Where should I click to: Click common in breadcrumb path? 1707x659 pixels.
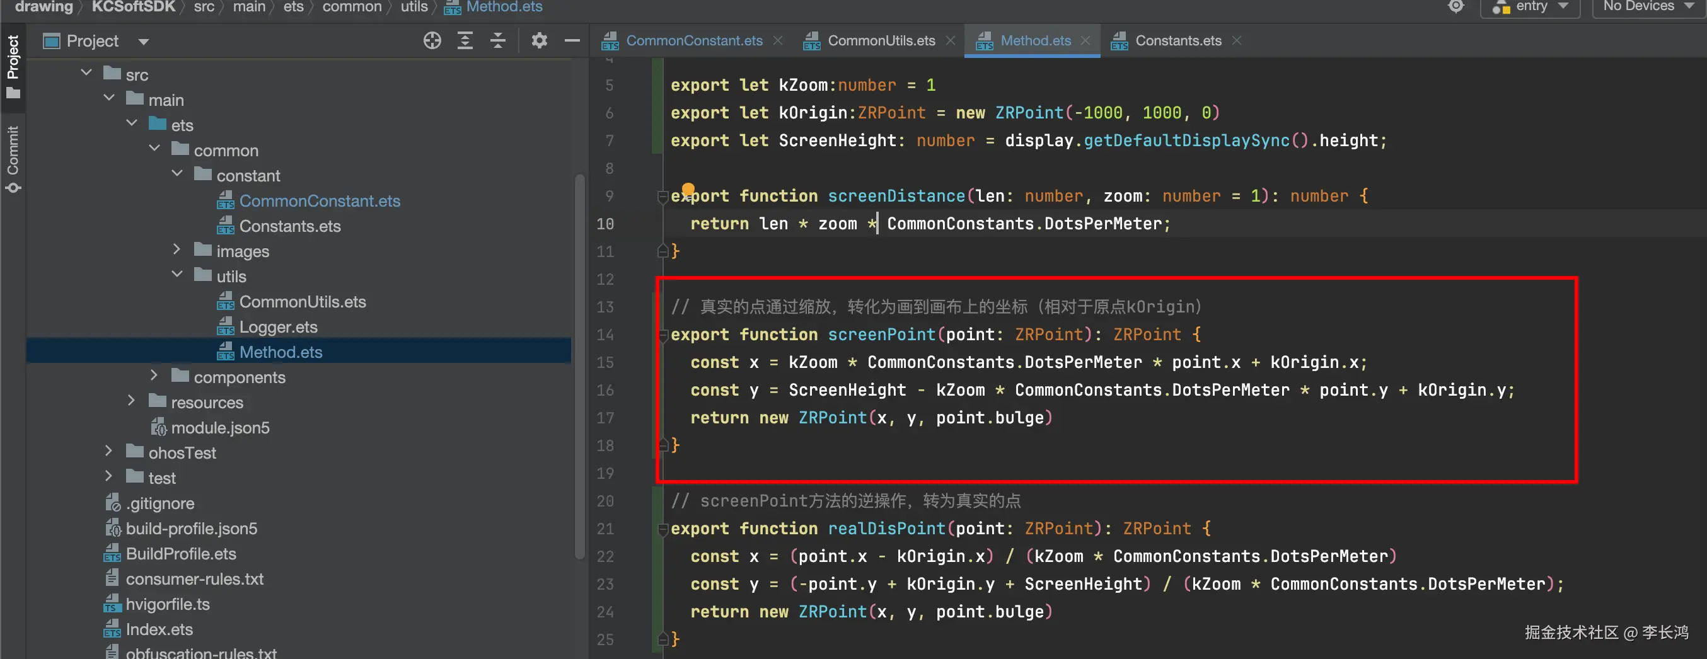352,7
